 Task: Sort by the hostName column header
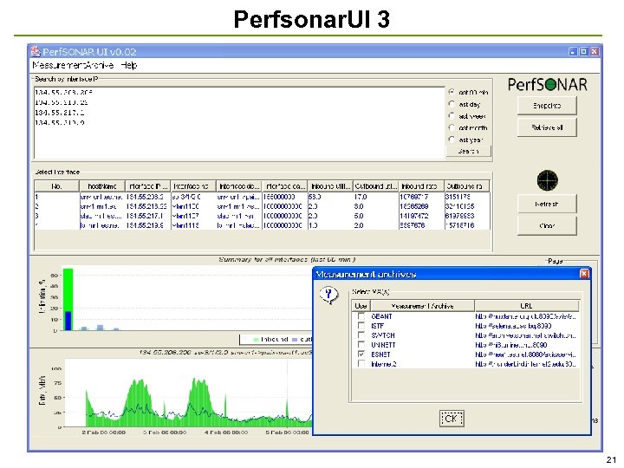(102, 186)
